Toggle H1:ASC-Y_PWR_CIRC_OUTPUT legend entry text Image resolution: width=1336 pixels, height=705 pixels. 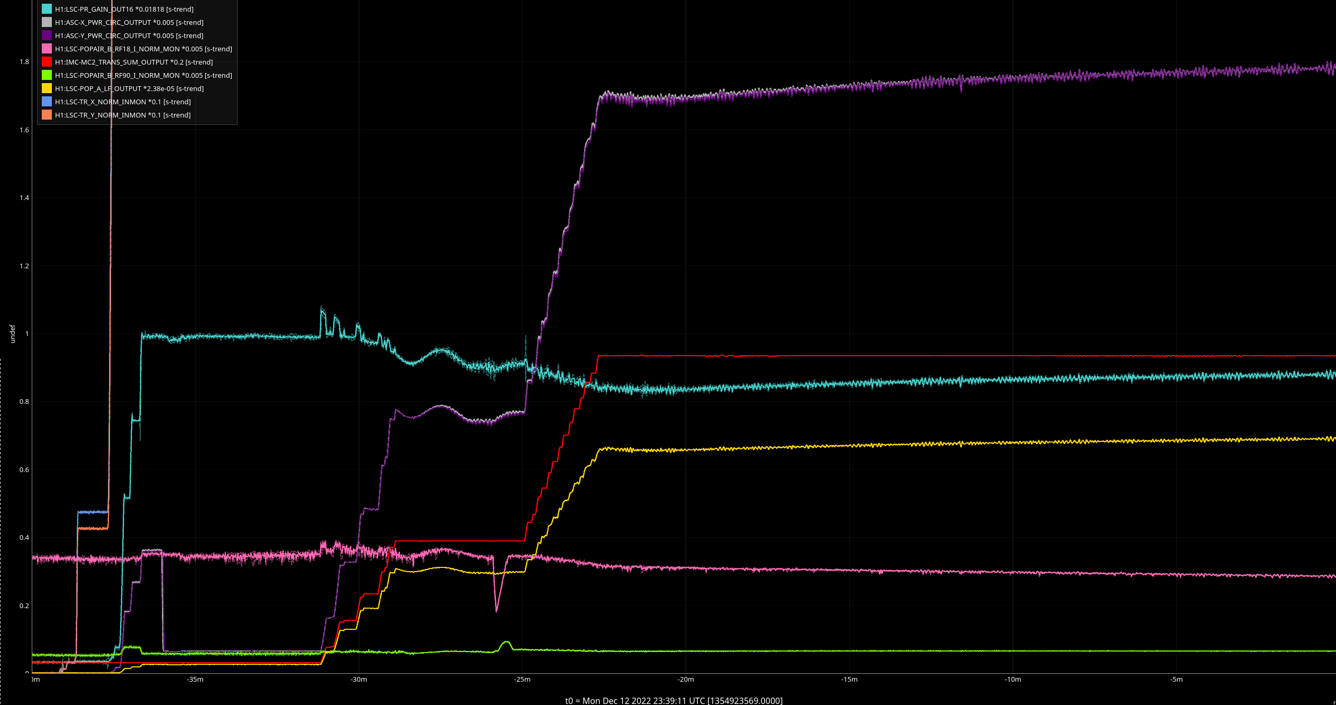click(x=129, y=35)
